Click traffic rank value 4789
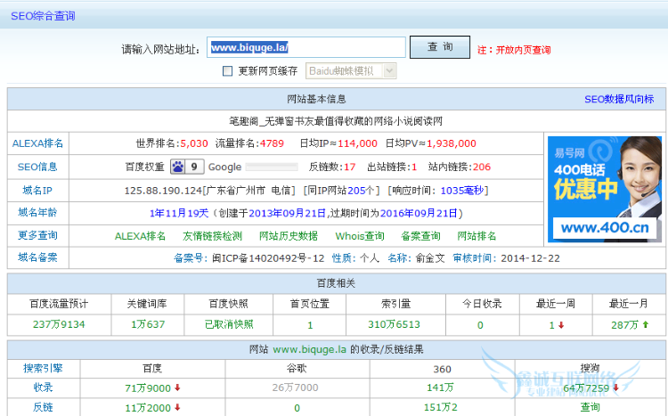This screenshot has width=668, height=416. coord(272,143)
